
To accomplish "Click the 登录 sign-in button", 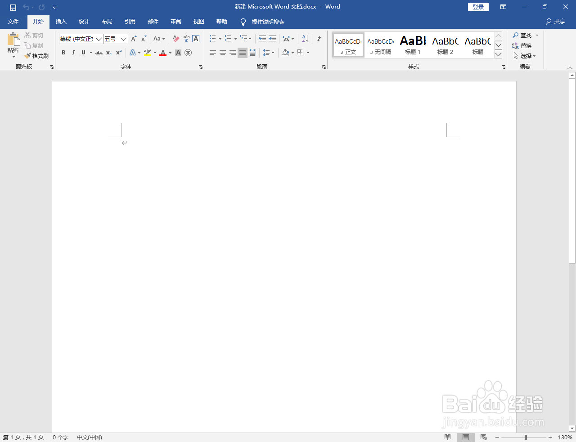I will (478, 7).
